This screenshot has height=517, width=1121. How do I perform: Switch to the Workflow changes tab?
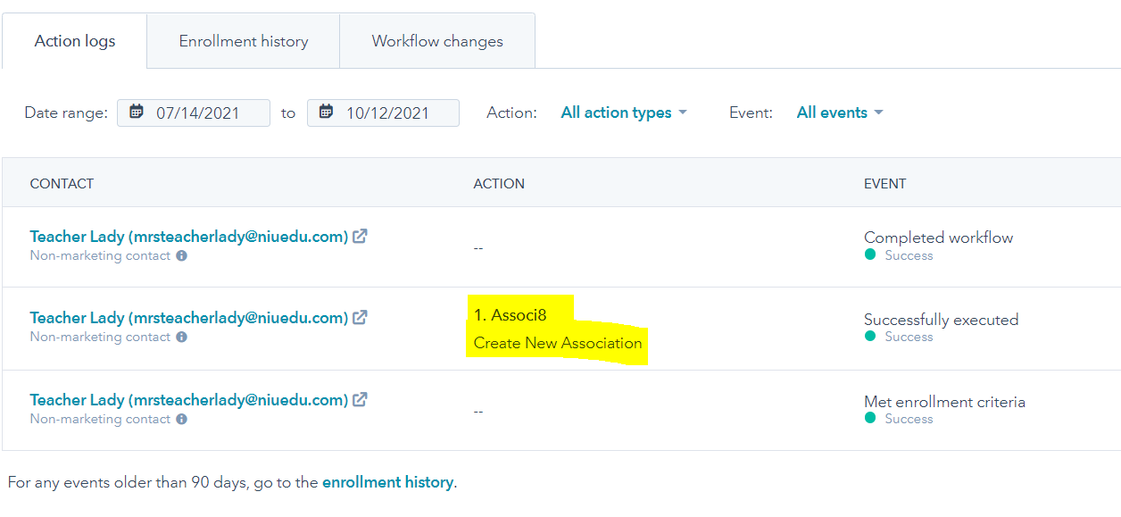437,41
